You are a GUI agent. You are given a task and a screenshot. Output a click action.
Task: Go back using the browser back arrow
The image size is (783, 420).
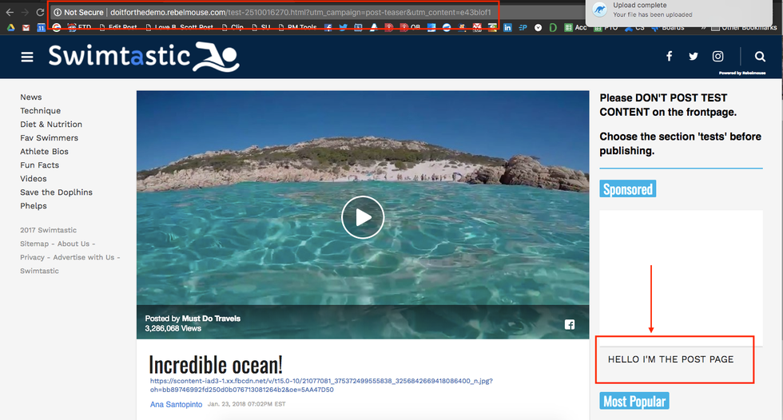tap(9, 13)
